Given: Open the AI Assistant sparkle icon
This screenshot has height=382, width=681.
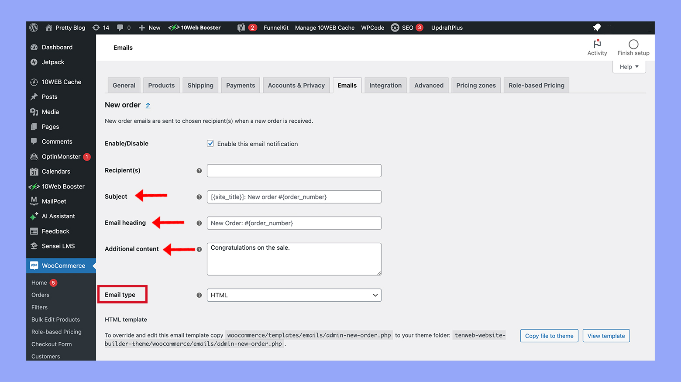Looking at the screenshot, I should point(34,216).
